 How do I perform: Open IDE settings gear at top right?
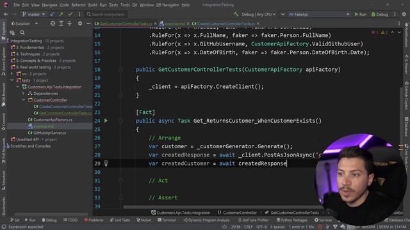(x=404, y=14)
